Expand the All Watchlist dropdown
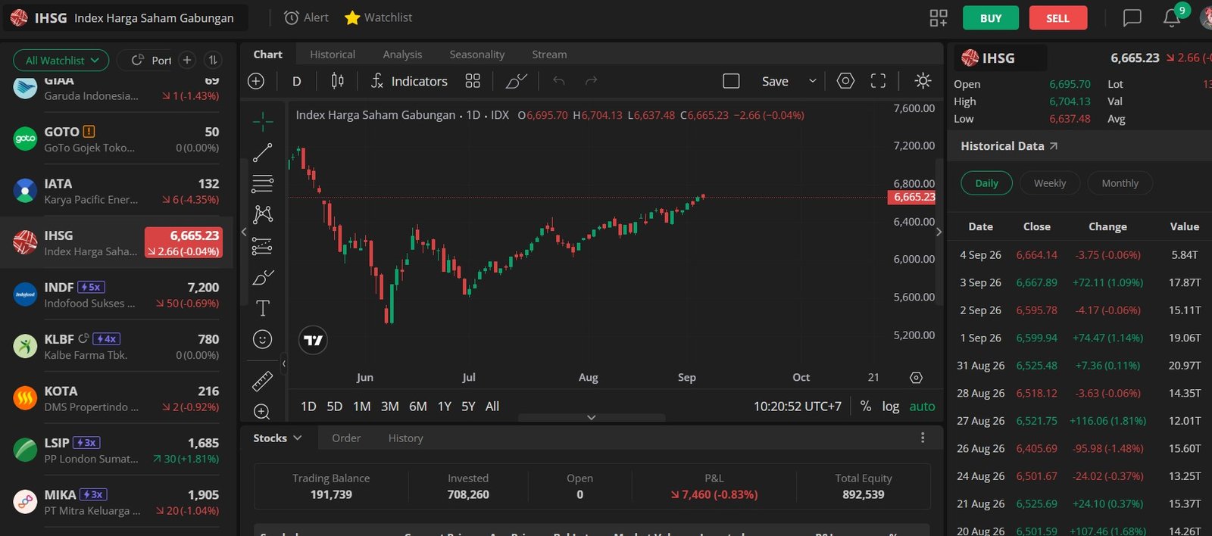Image resolution: width=1212 pixels, height=536 pixels. click(x=61, y=61)
